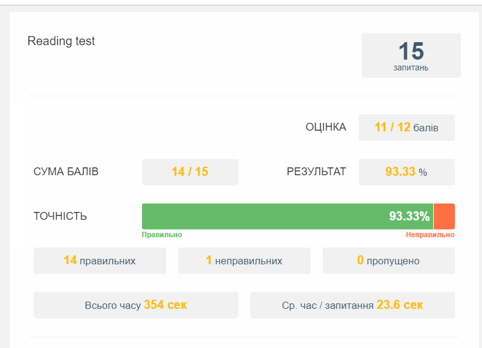Click the green Правильно legend label
The height and width of the screenshot is (348, 482).
162,235
